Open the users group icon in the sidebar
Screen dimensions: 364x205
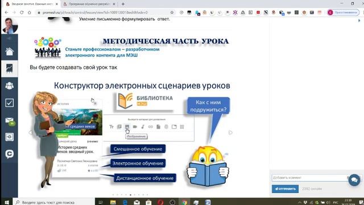(10, 86)
